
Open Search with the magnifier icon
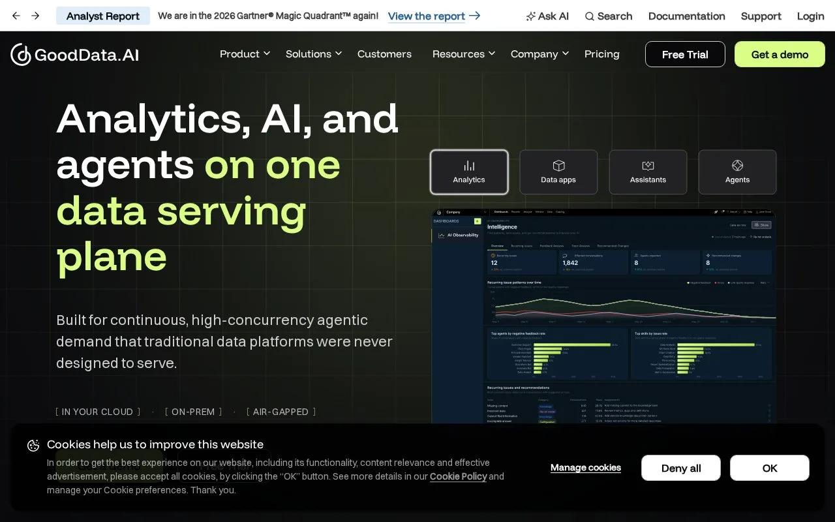[x=609, y=16]
